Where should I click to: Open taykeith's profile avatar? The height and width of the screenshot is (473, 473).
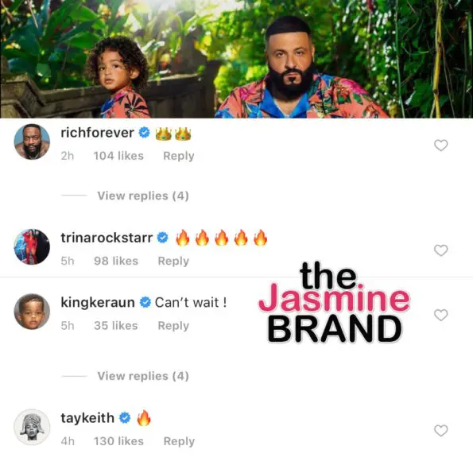[32, 427]
